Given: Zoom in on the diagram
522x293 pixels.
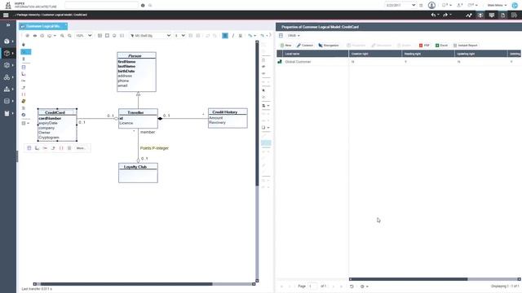Looking at the screenshot, I should coord(62,36).
